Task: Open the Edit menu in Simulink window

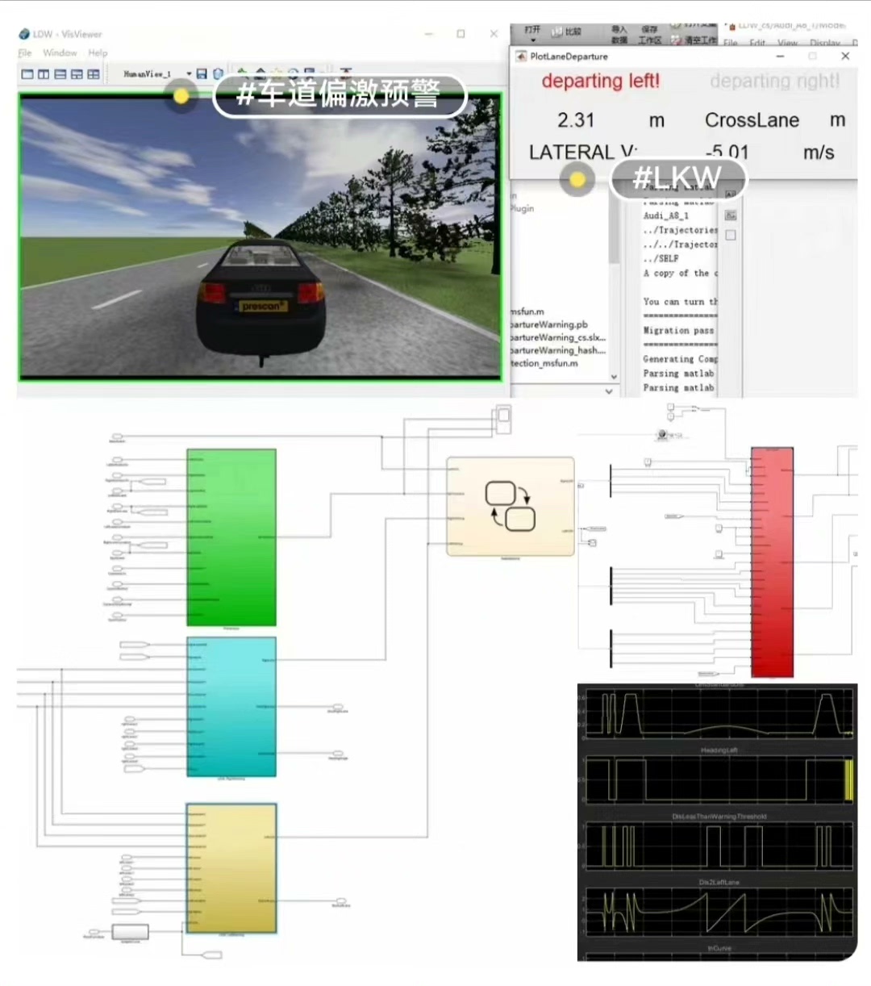Action: (757, 43)
